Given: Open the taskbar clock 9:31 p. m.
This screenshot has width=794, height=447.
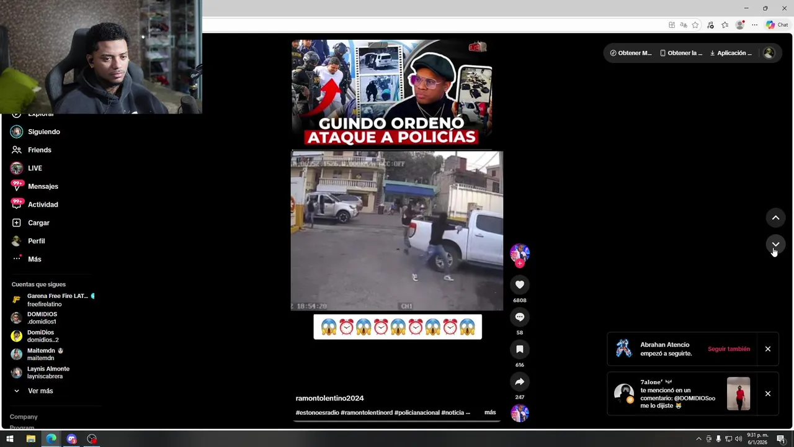Looking at the screenshot, I should tap(757, 439).
